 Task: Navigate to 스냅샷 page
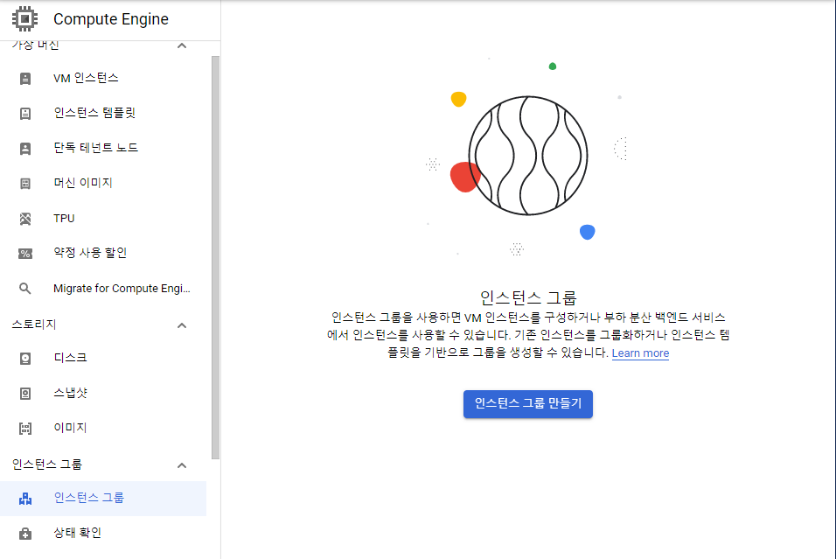pos(103,394)
